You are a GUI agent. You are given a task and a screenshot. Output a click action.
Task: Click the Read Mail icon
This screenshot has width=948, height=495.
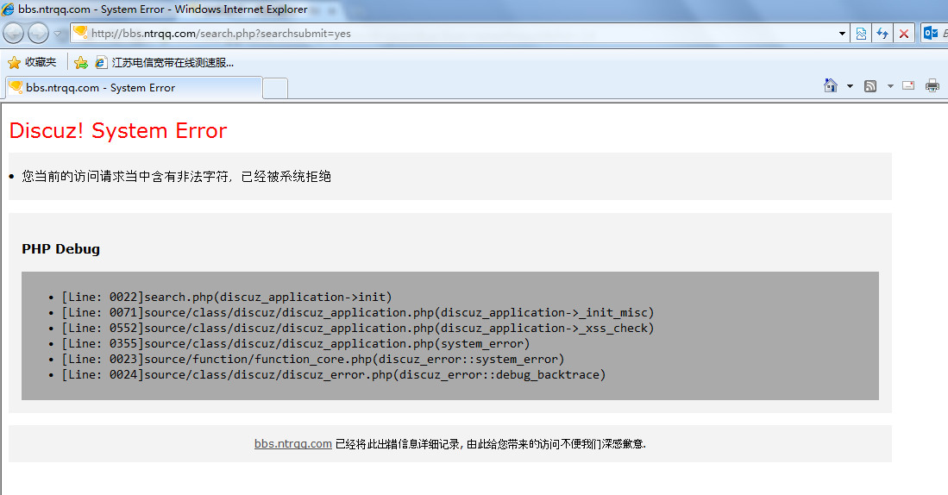[x=908, y=86]
